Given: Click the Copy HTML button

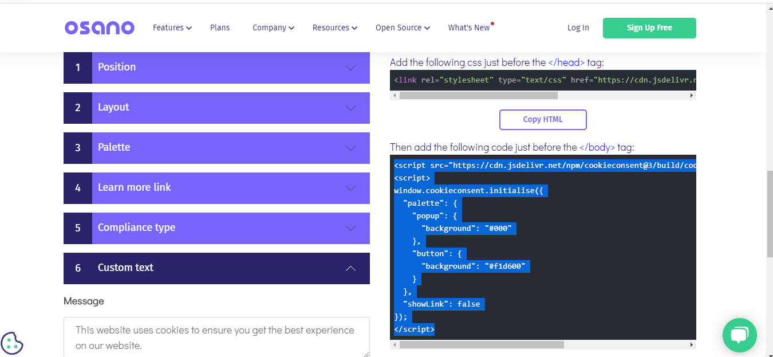Looking at the screenshot, I should click(543, 120).
